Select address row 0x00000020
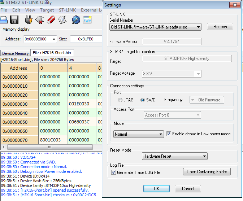The height and width of the screenshot is (201, 243). click(19, 95)
